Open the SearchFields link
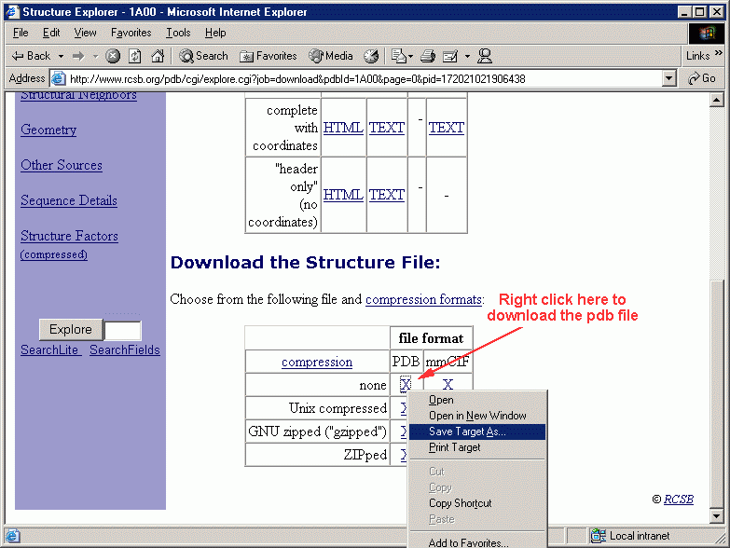The width and height of the screenshot is (730, 548). [125, 349]
